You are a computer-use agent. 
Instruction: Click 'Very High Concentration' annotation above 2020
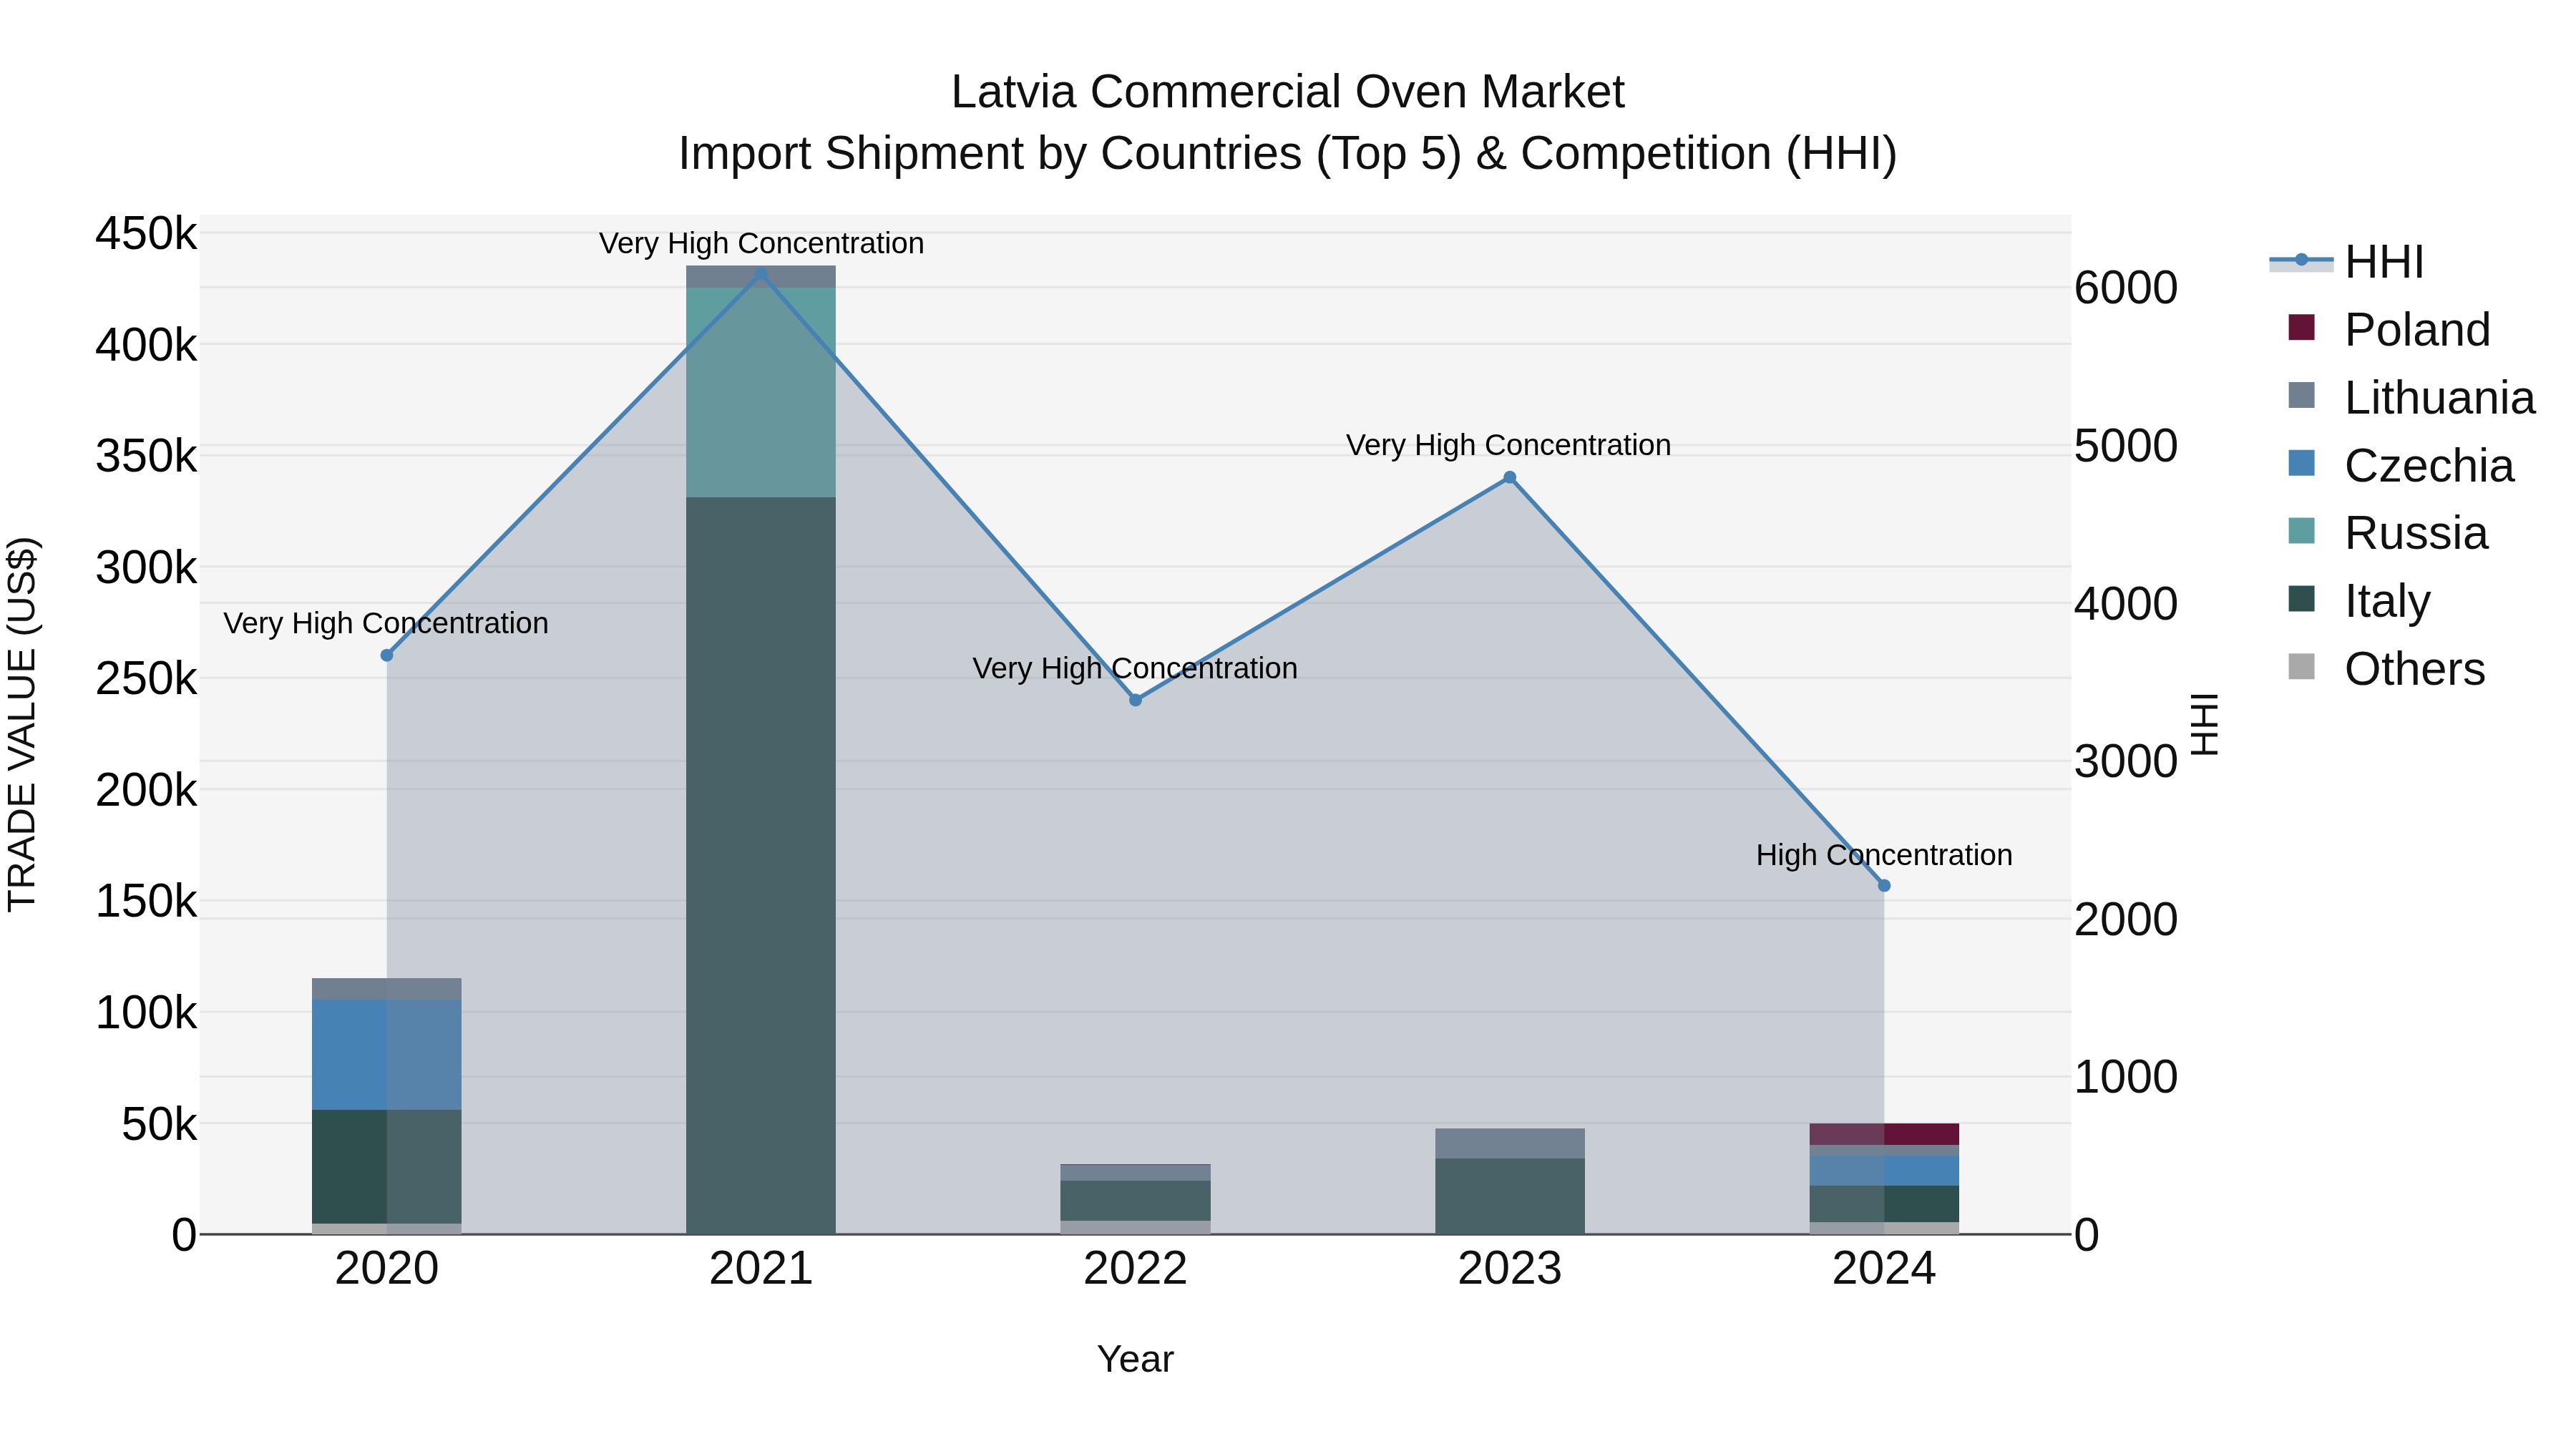(386, 623)
